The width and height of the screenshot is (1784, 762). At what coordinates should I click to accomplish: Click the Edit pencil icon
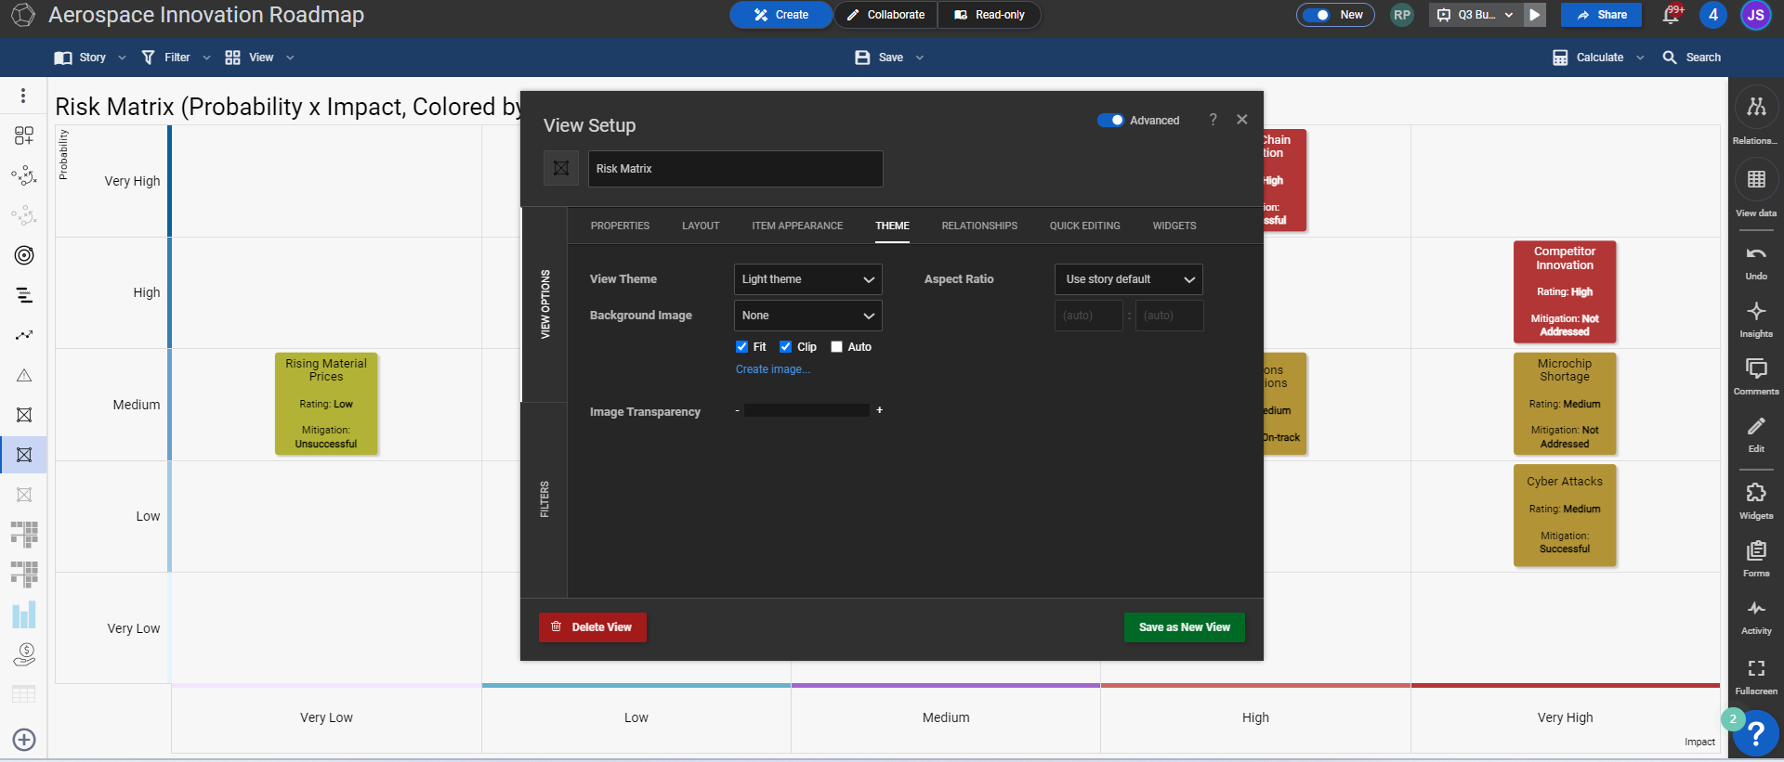pyautogui.click(x=1755, y=426)
